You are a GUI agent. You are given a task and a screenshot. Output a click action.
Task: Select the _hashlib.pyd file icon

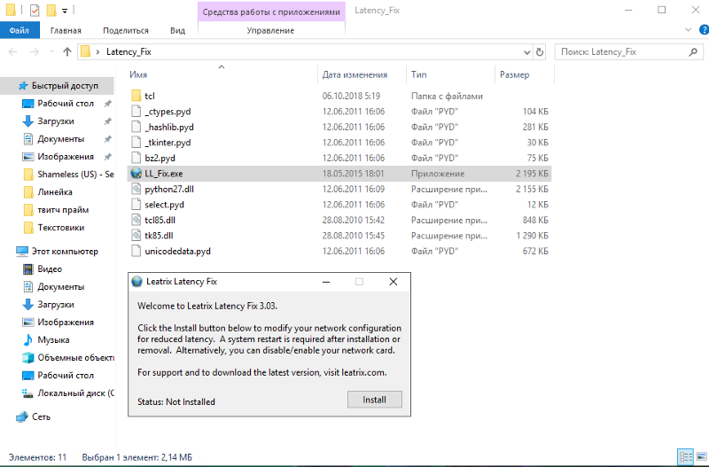tap(136, 127)
